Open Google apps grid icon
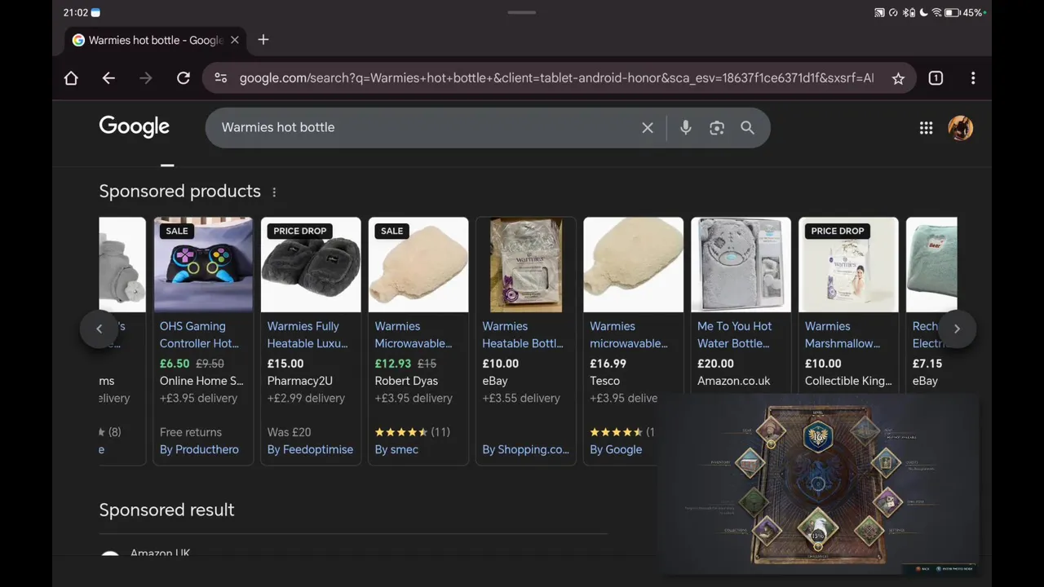The width and height of the screenshot is (1044, 587). pyautogui.click(x=927, y=128)
